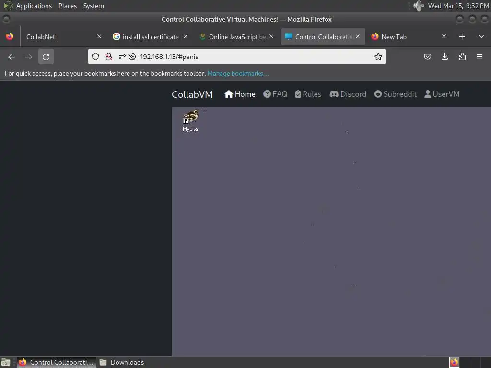491x368 pixels.
Task: Click the volume speaker icon in the top panel
Action: point(418,6)
